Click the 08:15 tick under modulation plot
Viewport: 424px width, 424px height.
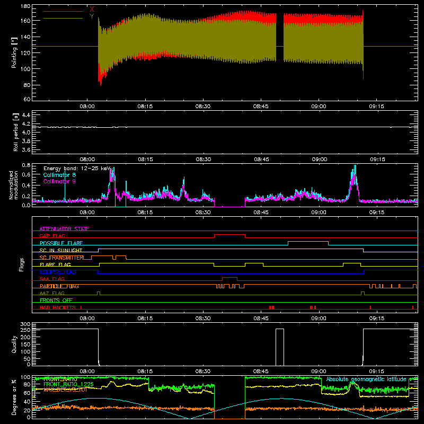point(145,213)
